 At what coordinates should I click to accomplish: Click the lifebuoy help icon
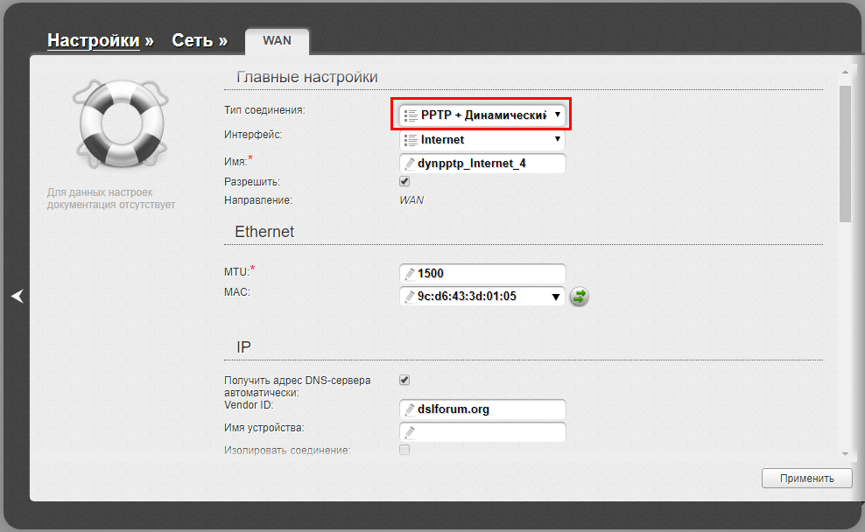click(121, 123)
